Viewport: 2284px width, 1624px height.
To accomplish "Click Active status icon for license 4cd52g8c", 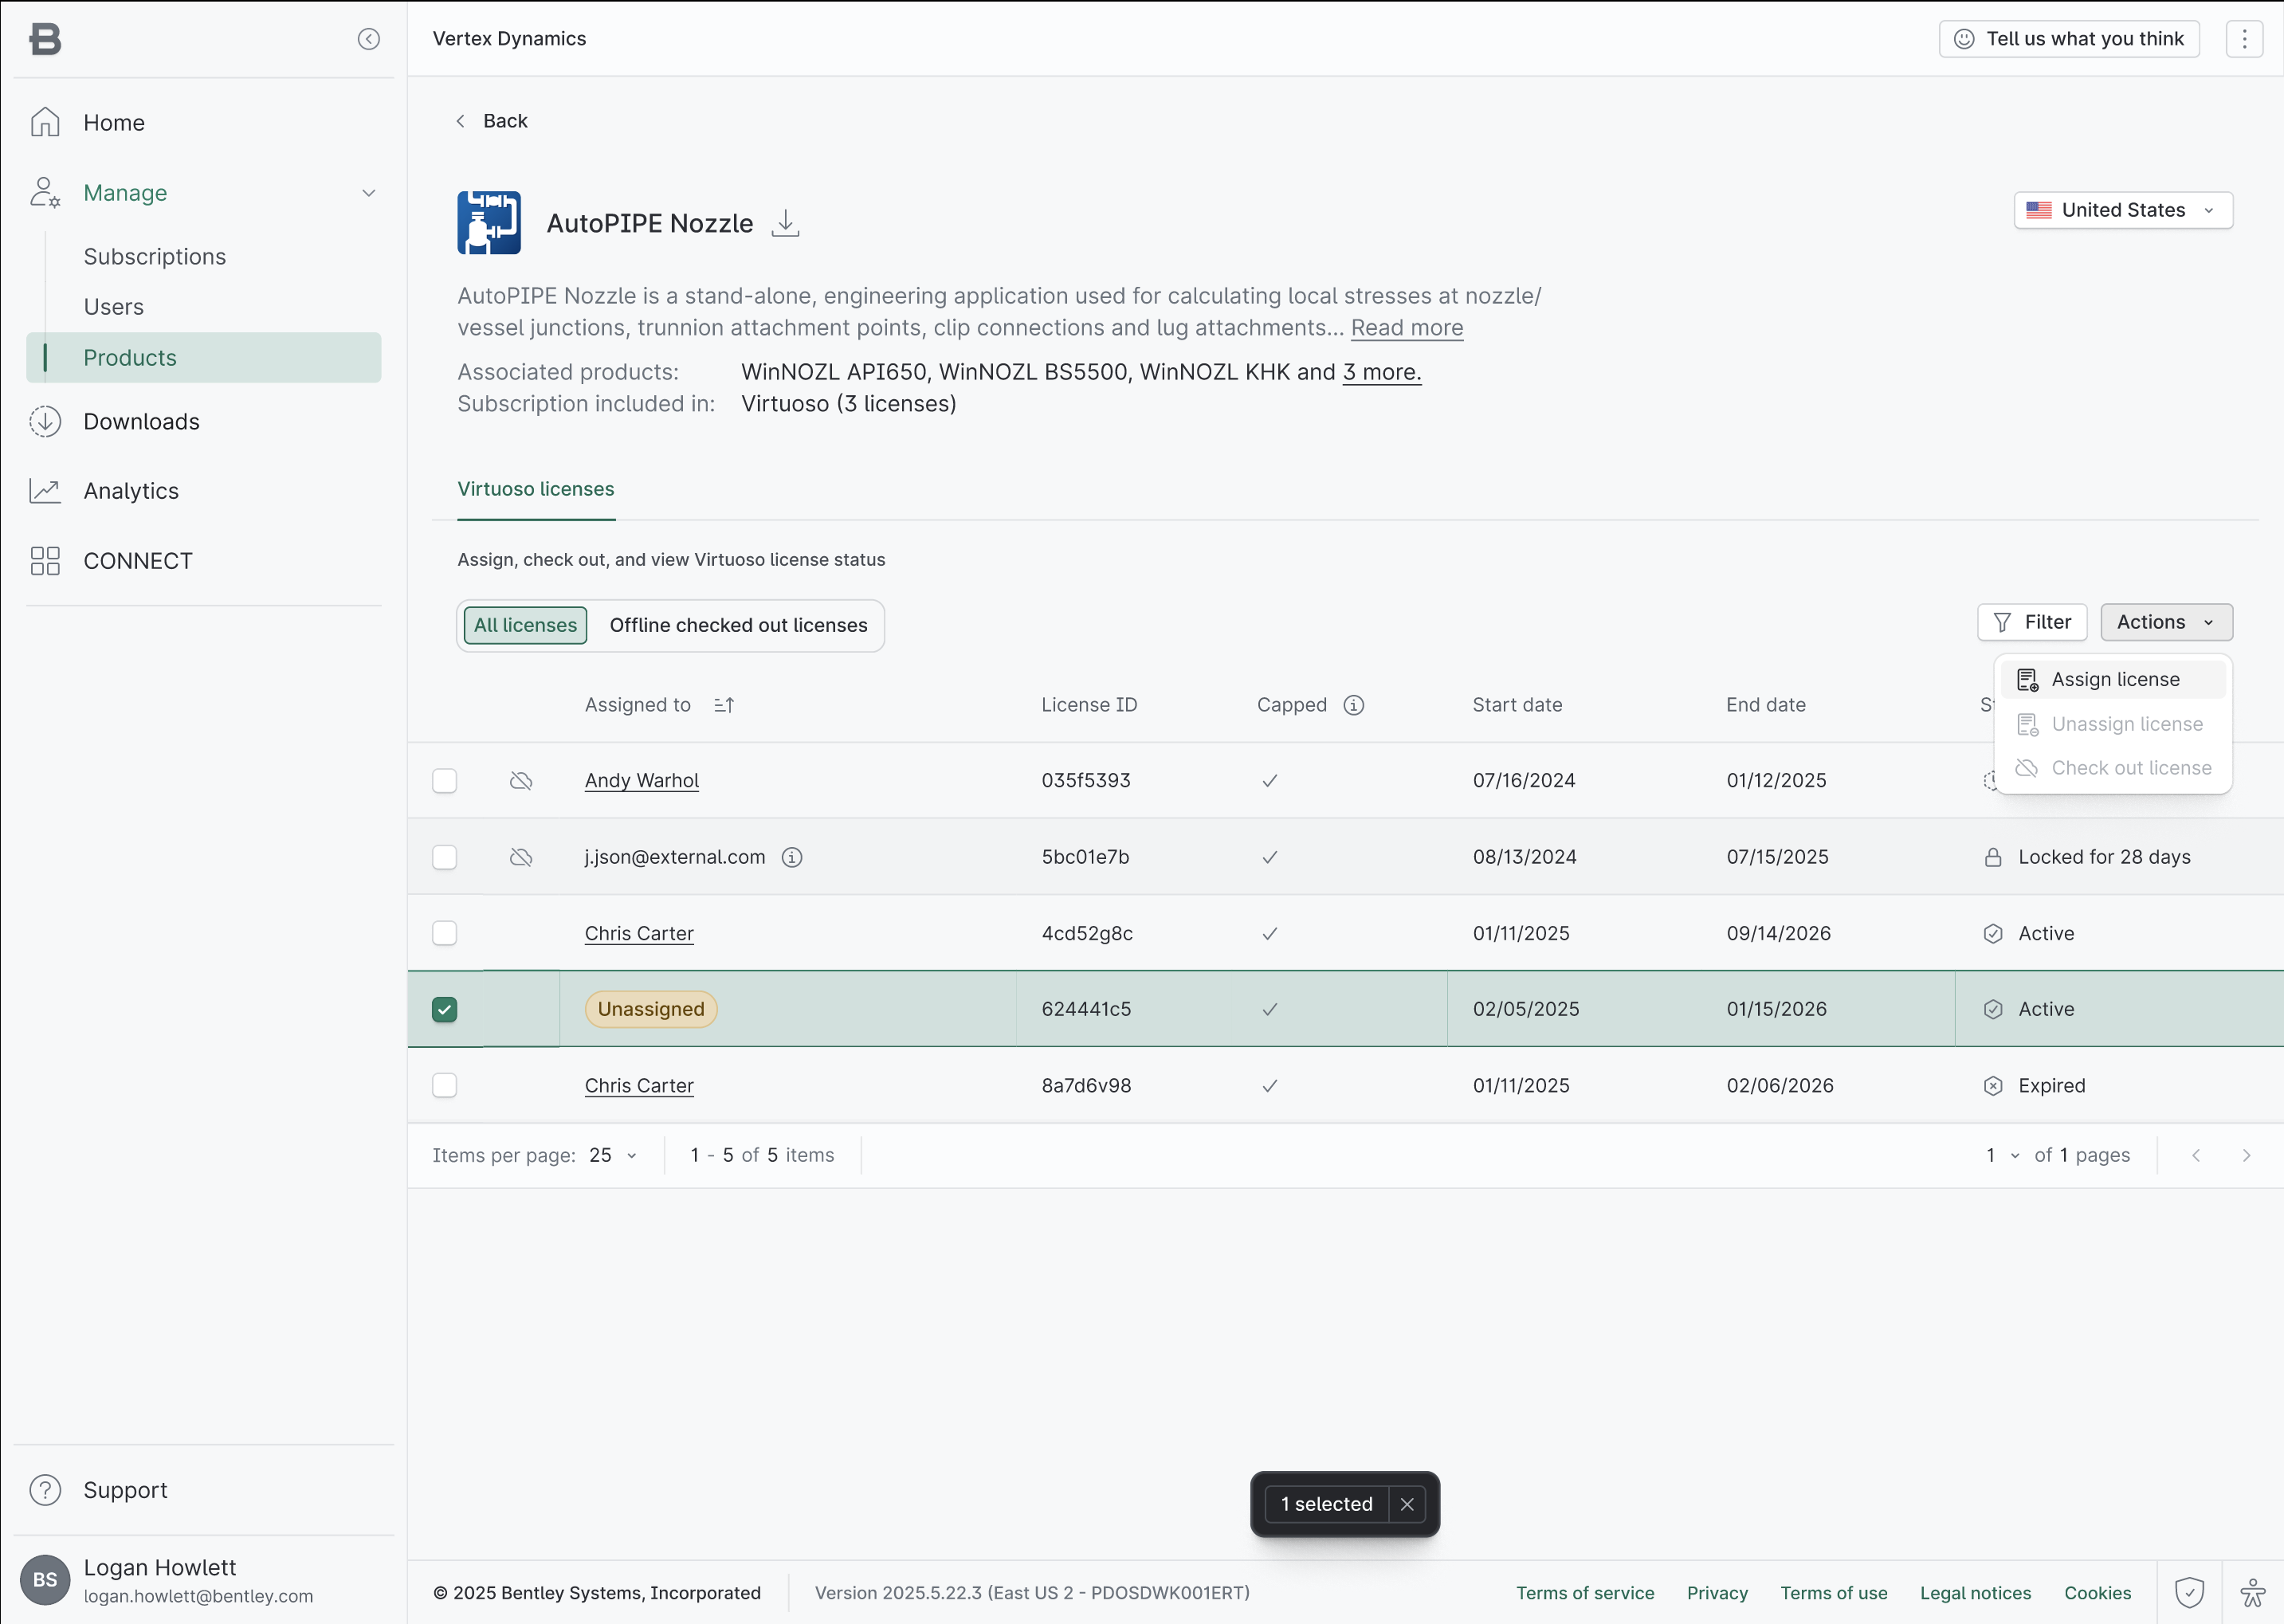I will [x=1993, y=933].
